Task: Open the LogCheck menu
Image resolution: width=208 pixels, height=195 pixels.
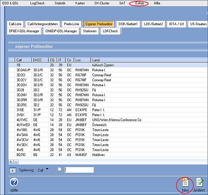Action: click(x=37, y=3)
